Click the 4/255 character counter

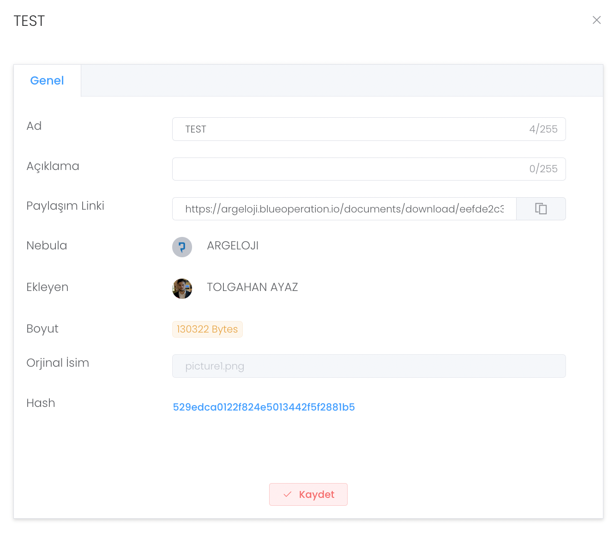[x=543, y=129]
